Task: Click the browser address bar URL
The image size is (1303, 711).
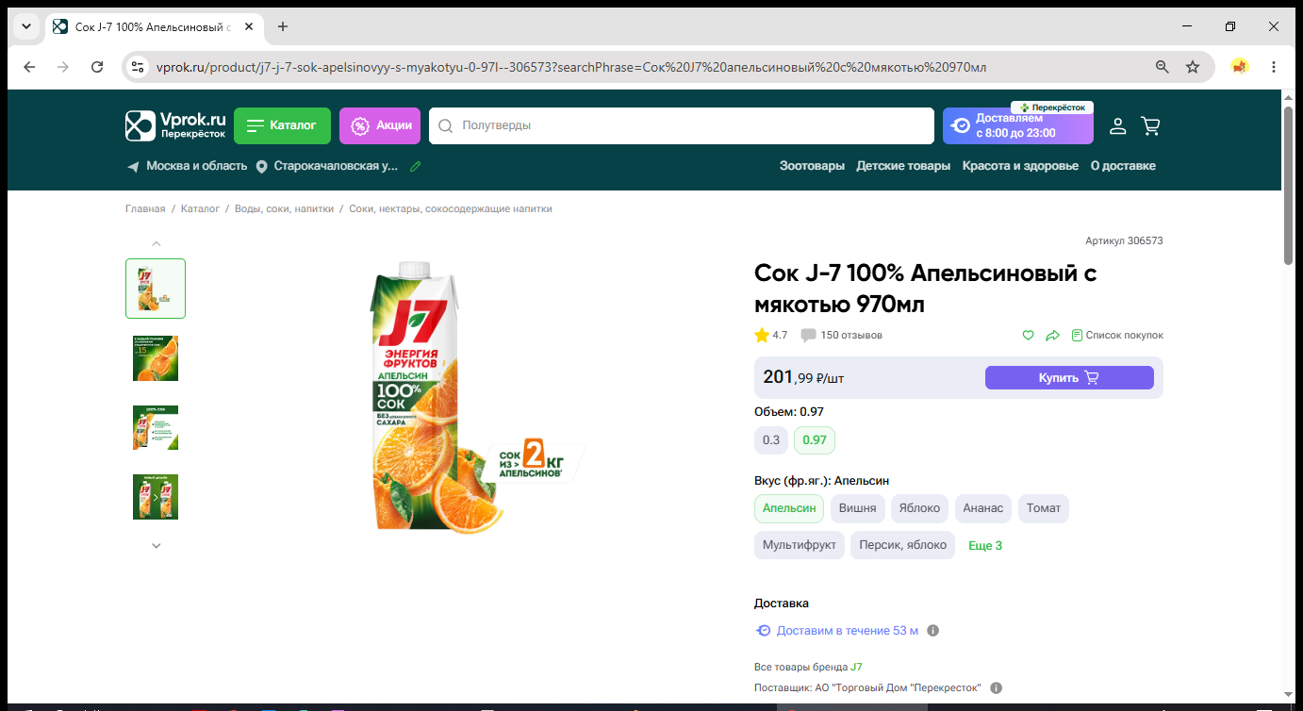Action: pos(571,67)
